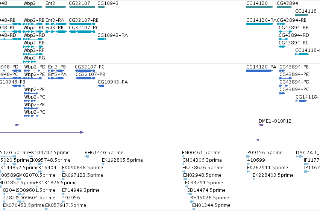Screen dimensions: 320x211
Task: Select EK097123.5prime EST
Action: [64, 179]
